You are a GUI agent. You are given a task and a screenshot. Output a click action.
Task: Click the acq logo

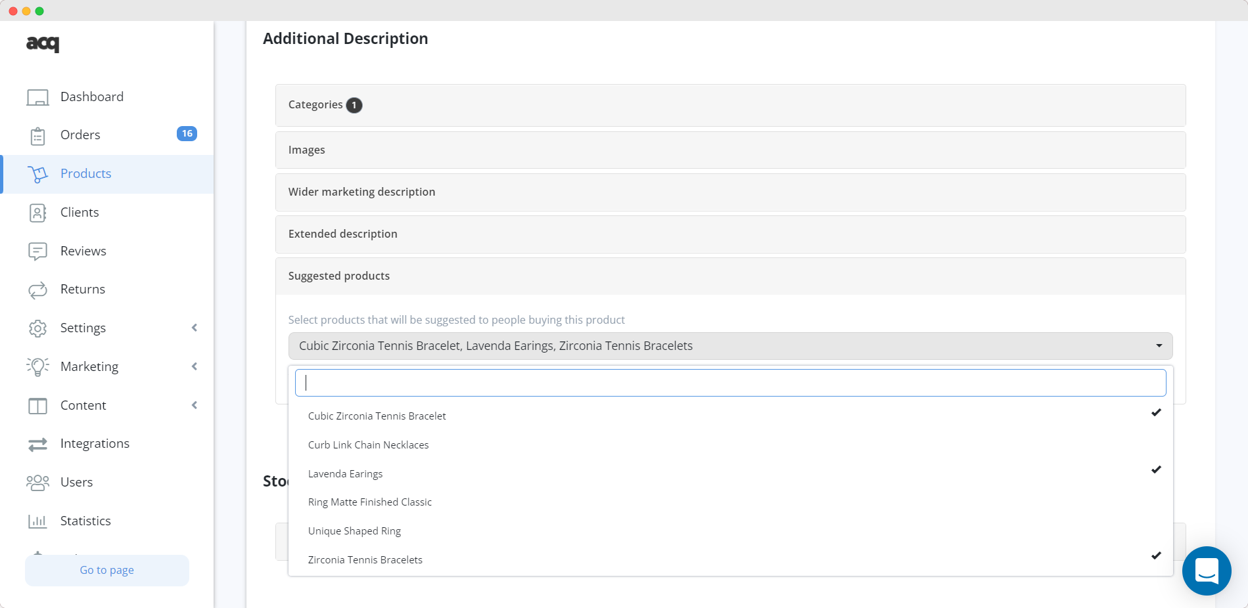[x=43, y=44]
